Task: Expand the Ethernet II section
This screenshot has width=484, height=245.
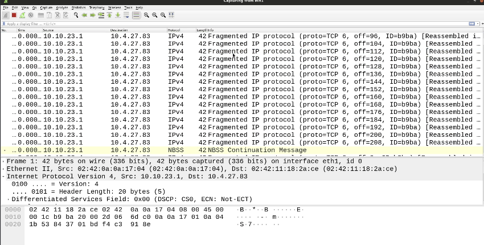Action: pyautogui.click(x=3, y=169)
